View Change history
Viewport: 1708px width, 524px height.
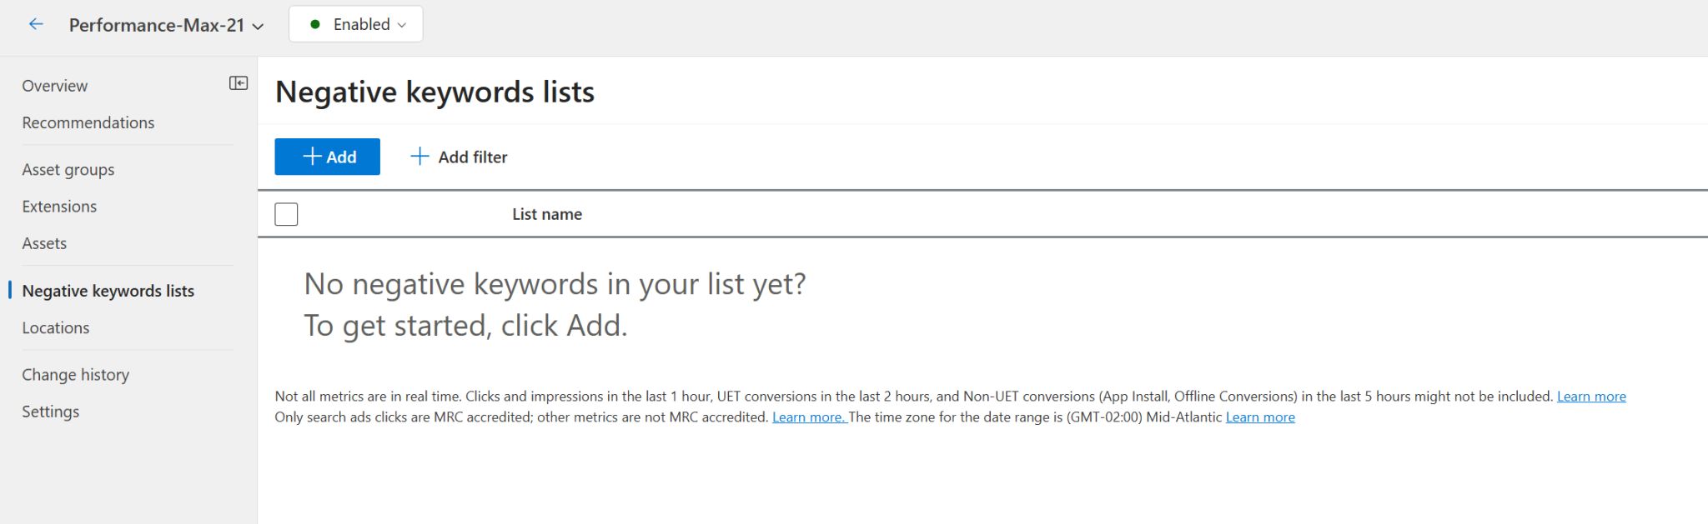(75, 375)
